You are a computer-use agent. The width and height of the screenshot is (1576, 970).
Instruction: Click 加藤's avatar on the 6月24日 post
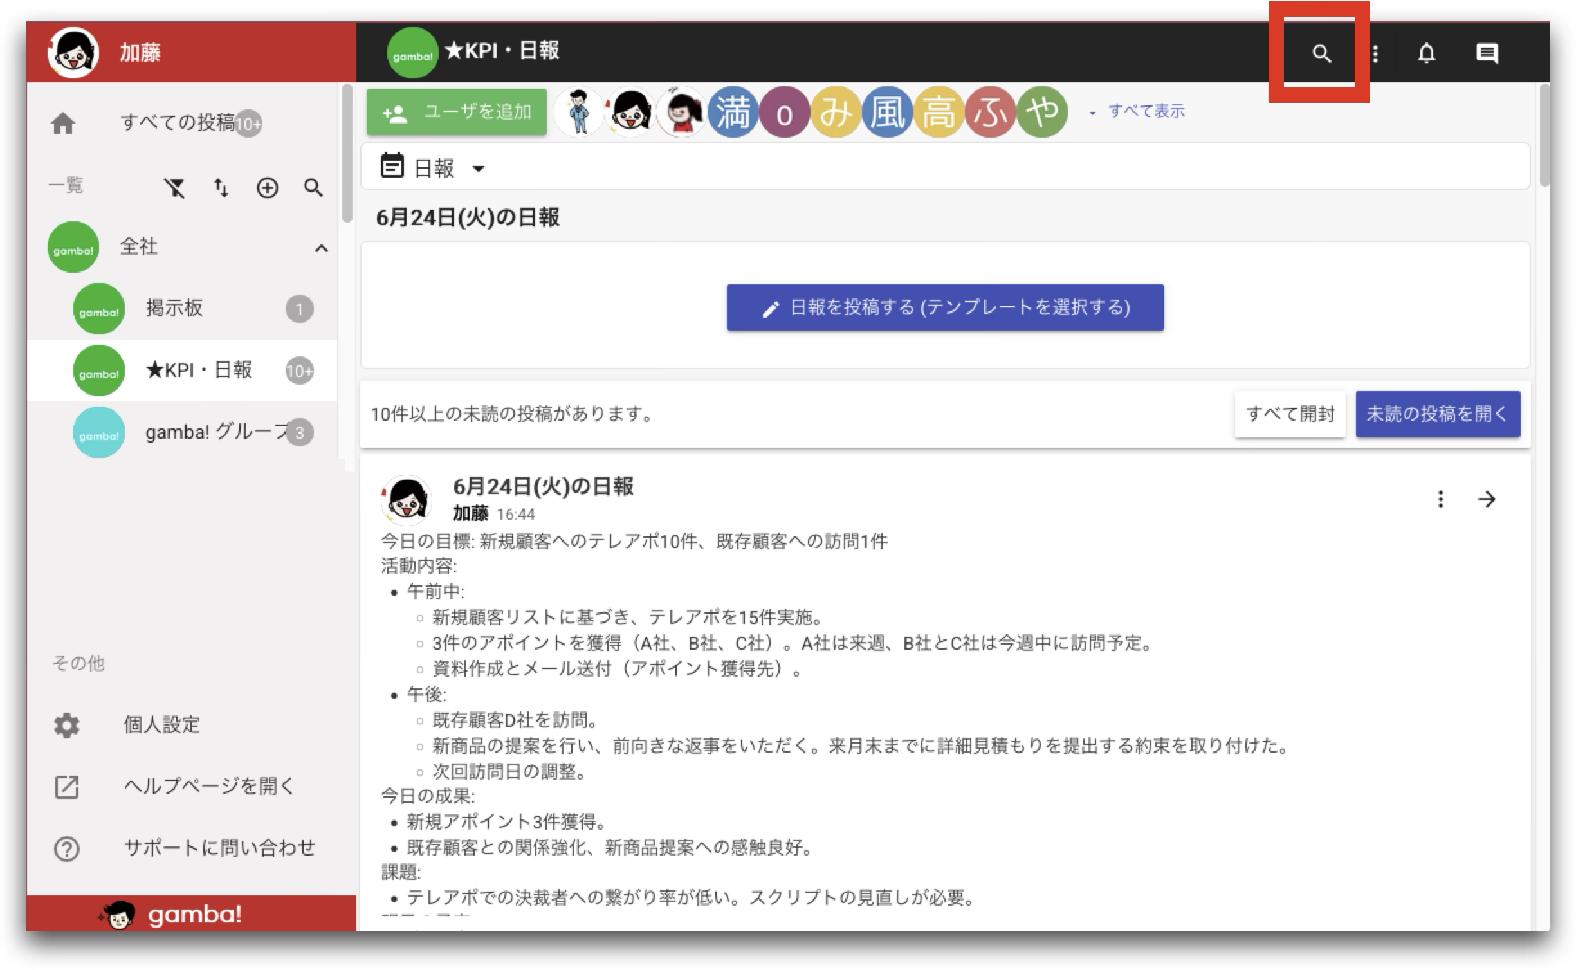(x=407, y=499)
